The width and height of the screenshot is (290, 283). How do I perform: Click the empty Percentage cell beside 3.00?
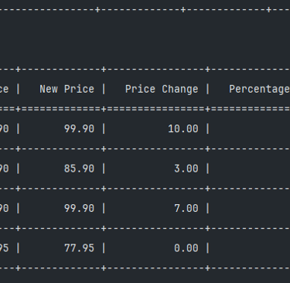point(251,169)
